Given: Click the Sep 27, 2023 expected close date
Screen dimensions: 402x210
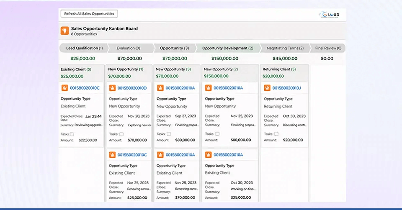Looking at the screenshot, I should 186,116.
